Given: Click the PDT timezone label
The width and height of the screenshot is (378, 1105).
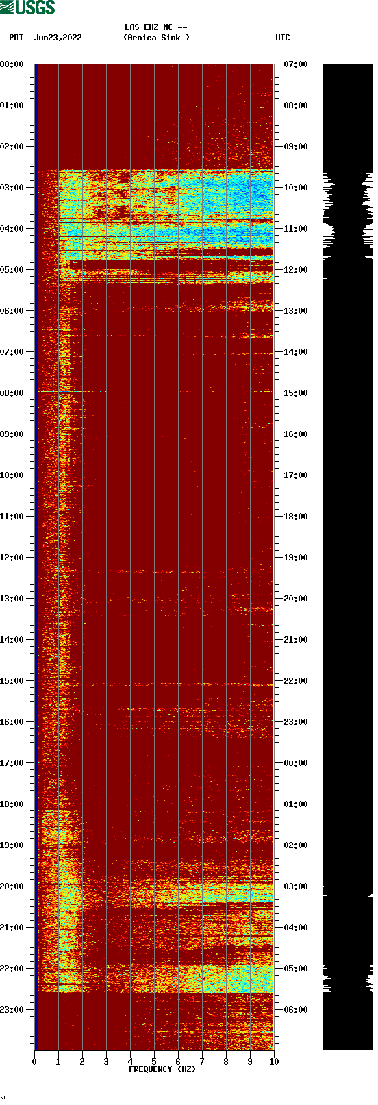Looking at the screenshot, I should point(16,38).
